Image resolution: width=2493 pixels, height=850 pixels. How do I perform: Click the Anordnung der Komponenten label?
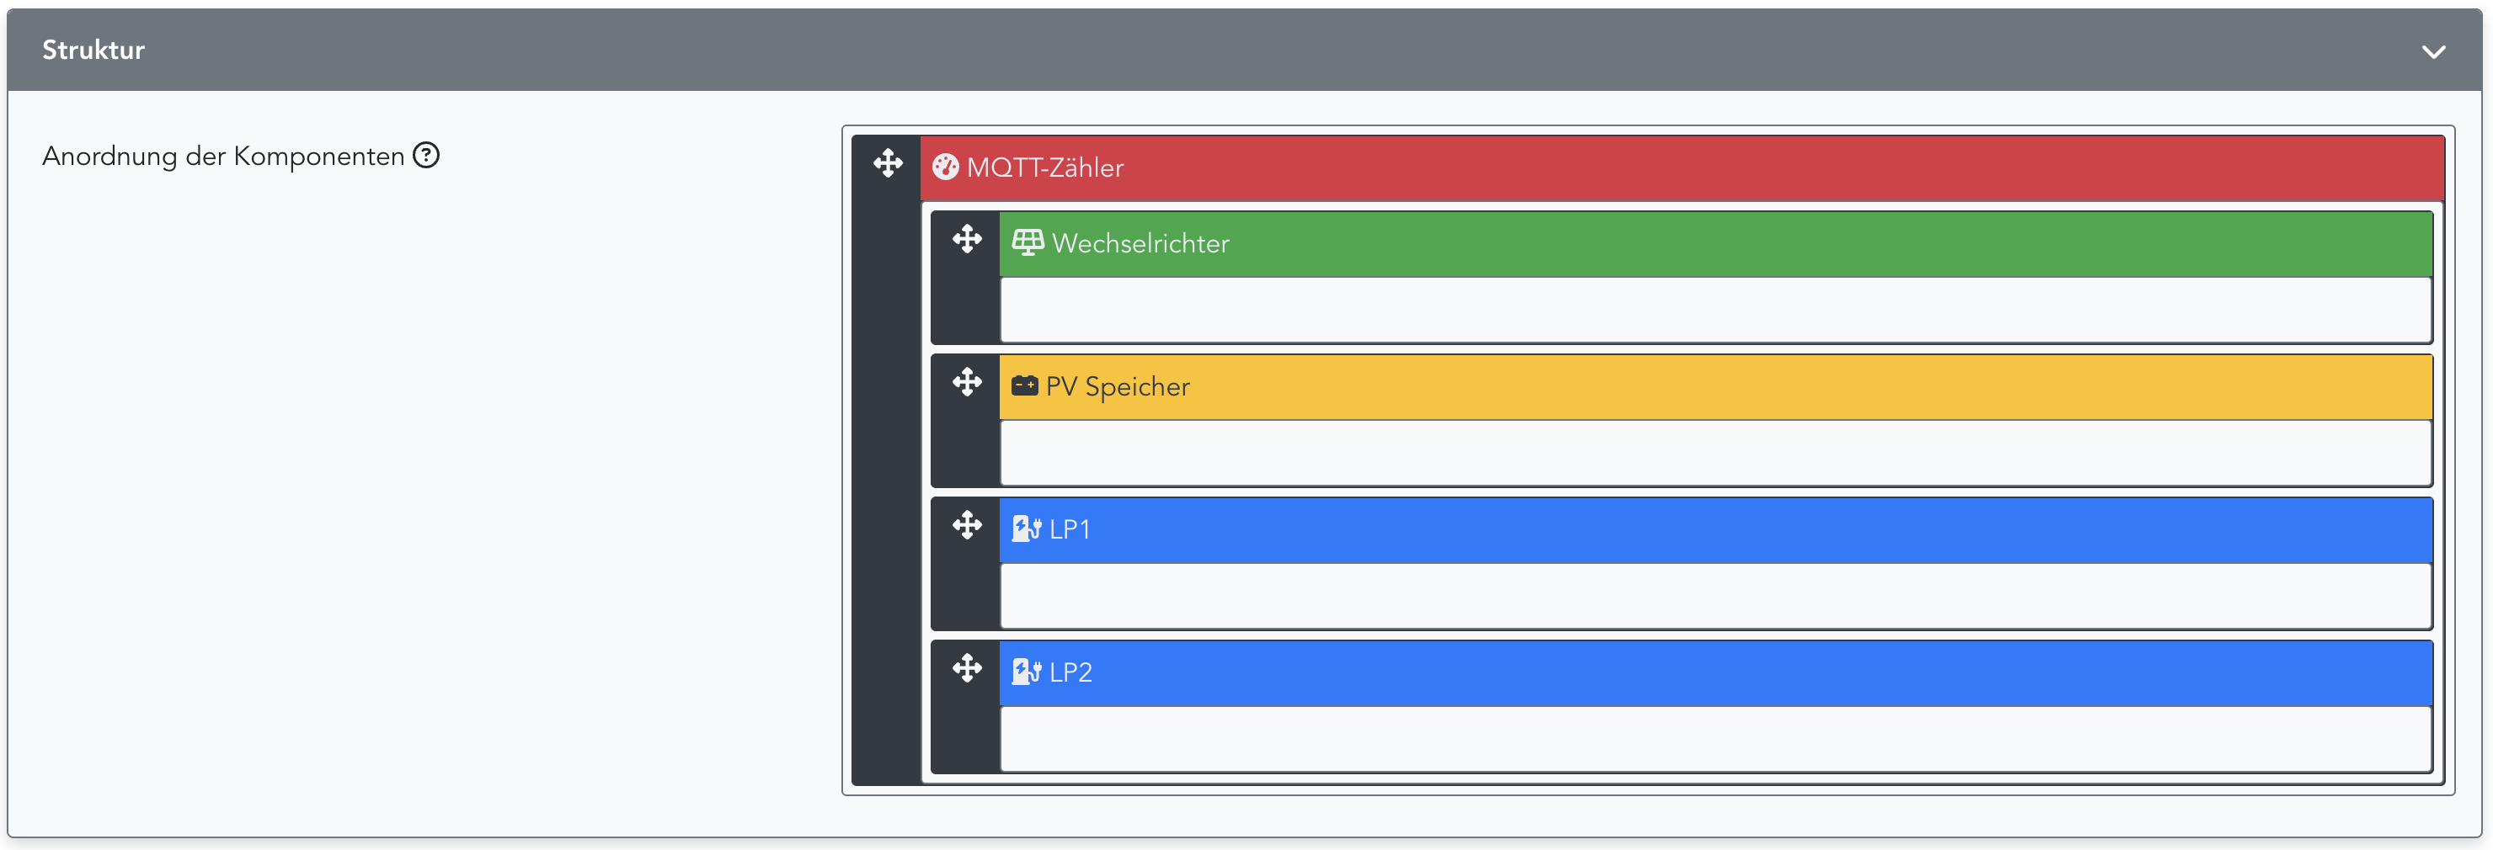point(222,156)
